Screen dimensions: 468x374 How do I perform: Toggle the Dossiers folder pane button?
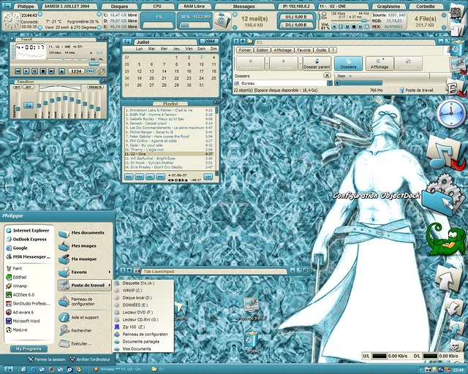(x=349, y=65)
